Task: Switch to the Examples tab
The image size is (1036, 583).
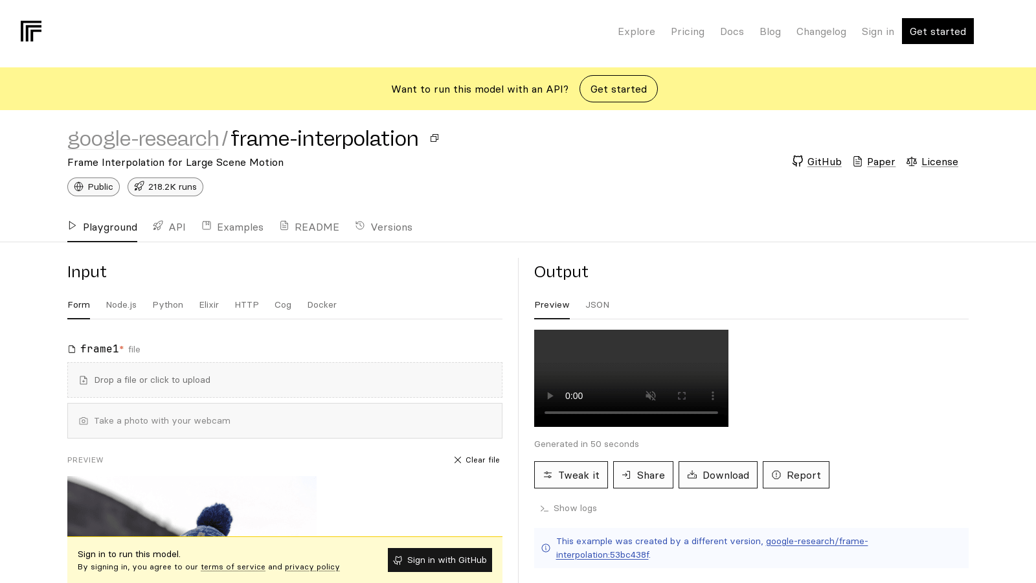Action: 232,227
